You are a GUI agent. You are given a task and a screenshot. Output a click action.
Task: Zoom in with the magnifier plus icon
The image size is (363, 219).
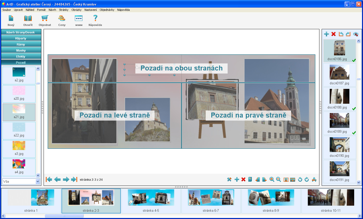click(x=272, y=179)
